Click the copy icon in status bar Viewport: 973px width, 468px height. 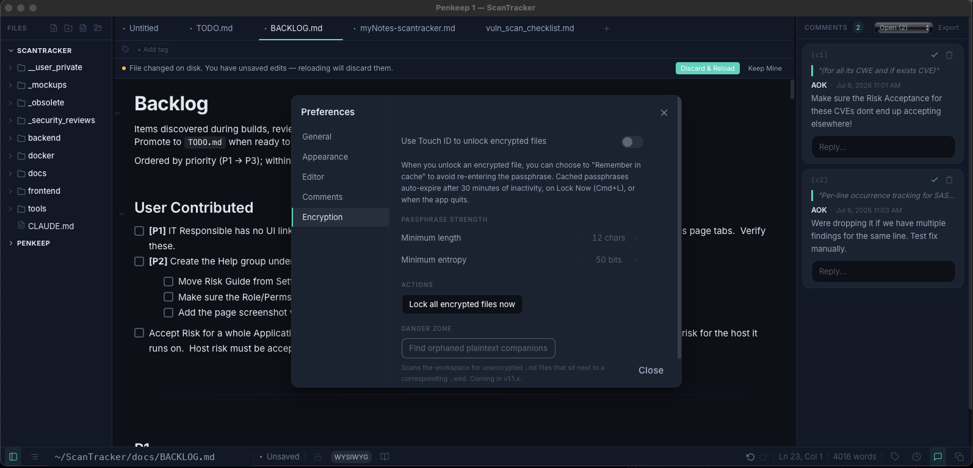pos(959,456)
